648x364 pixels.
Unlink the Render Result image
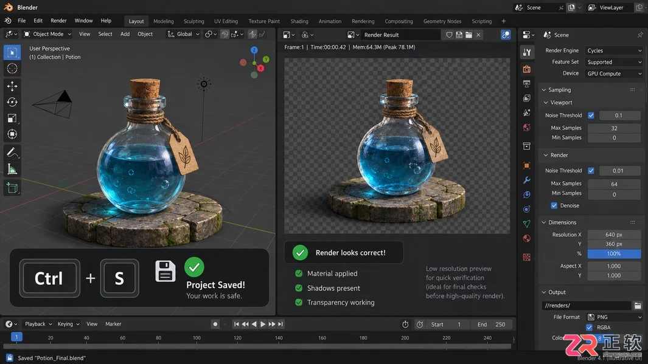(x=479, y=35)
